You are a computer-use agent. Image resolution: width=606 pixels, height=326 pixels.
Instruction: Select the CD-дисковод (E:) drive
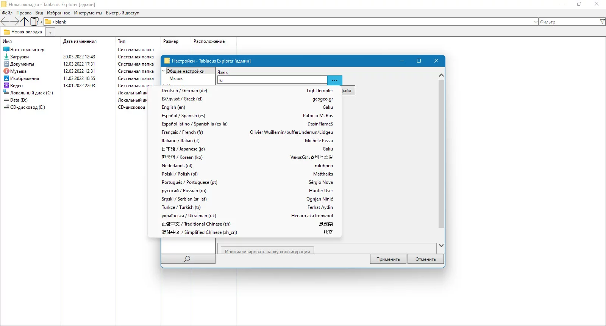(27, 107)
